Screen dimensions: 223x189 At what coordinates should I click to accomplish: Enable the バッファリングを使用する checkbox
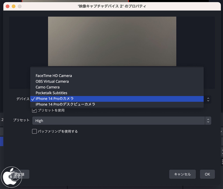(34, 131)
